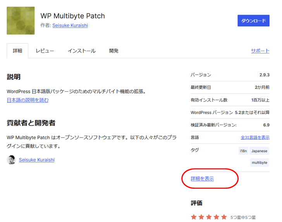Select the i18n tag
The image size is (282, 222).
tap(243, 151)
